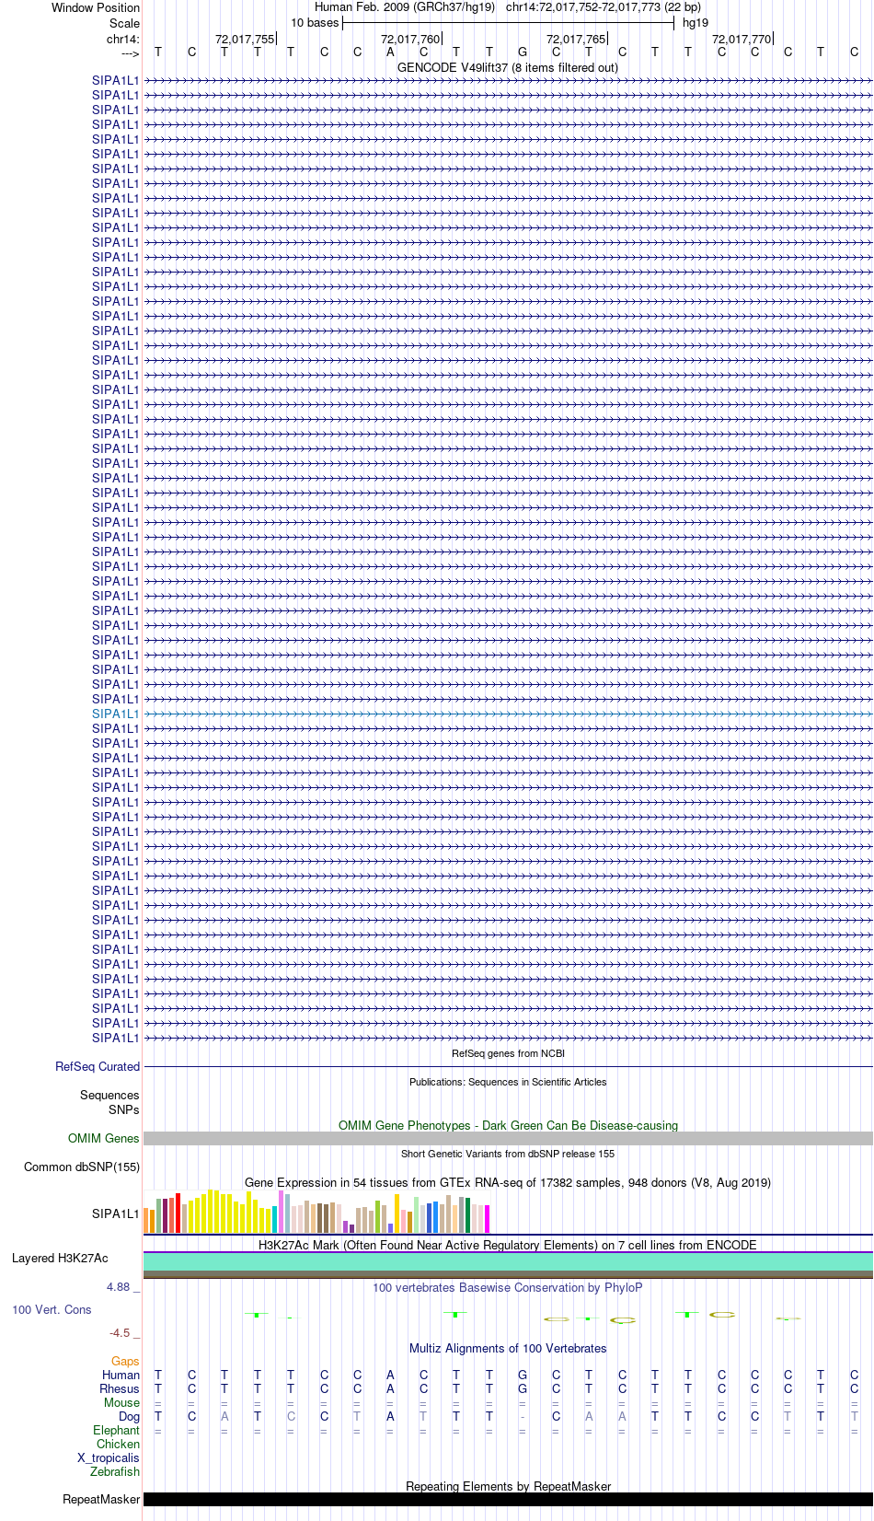Click the position label 72,017,765

click(x=576, y=39)
